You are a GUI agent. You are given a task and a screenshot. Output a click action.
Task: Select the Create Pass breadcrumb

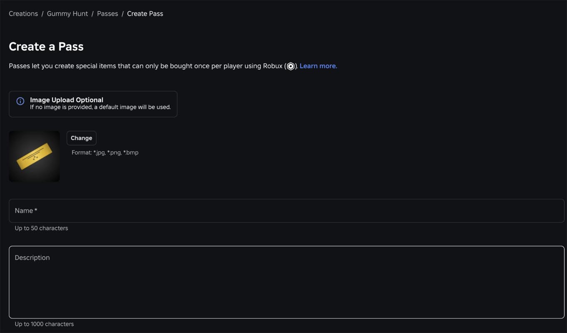[145, 14]
